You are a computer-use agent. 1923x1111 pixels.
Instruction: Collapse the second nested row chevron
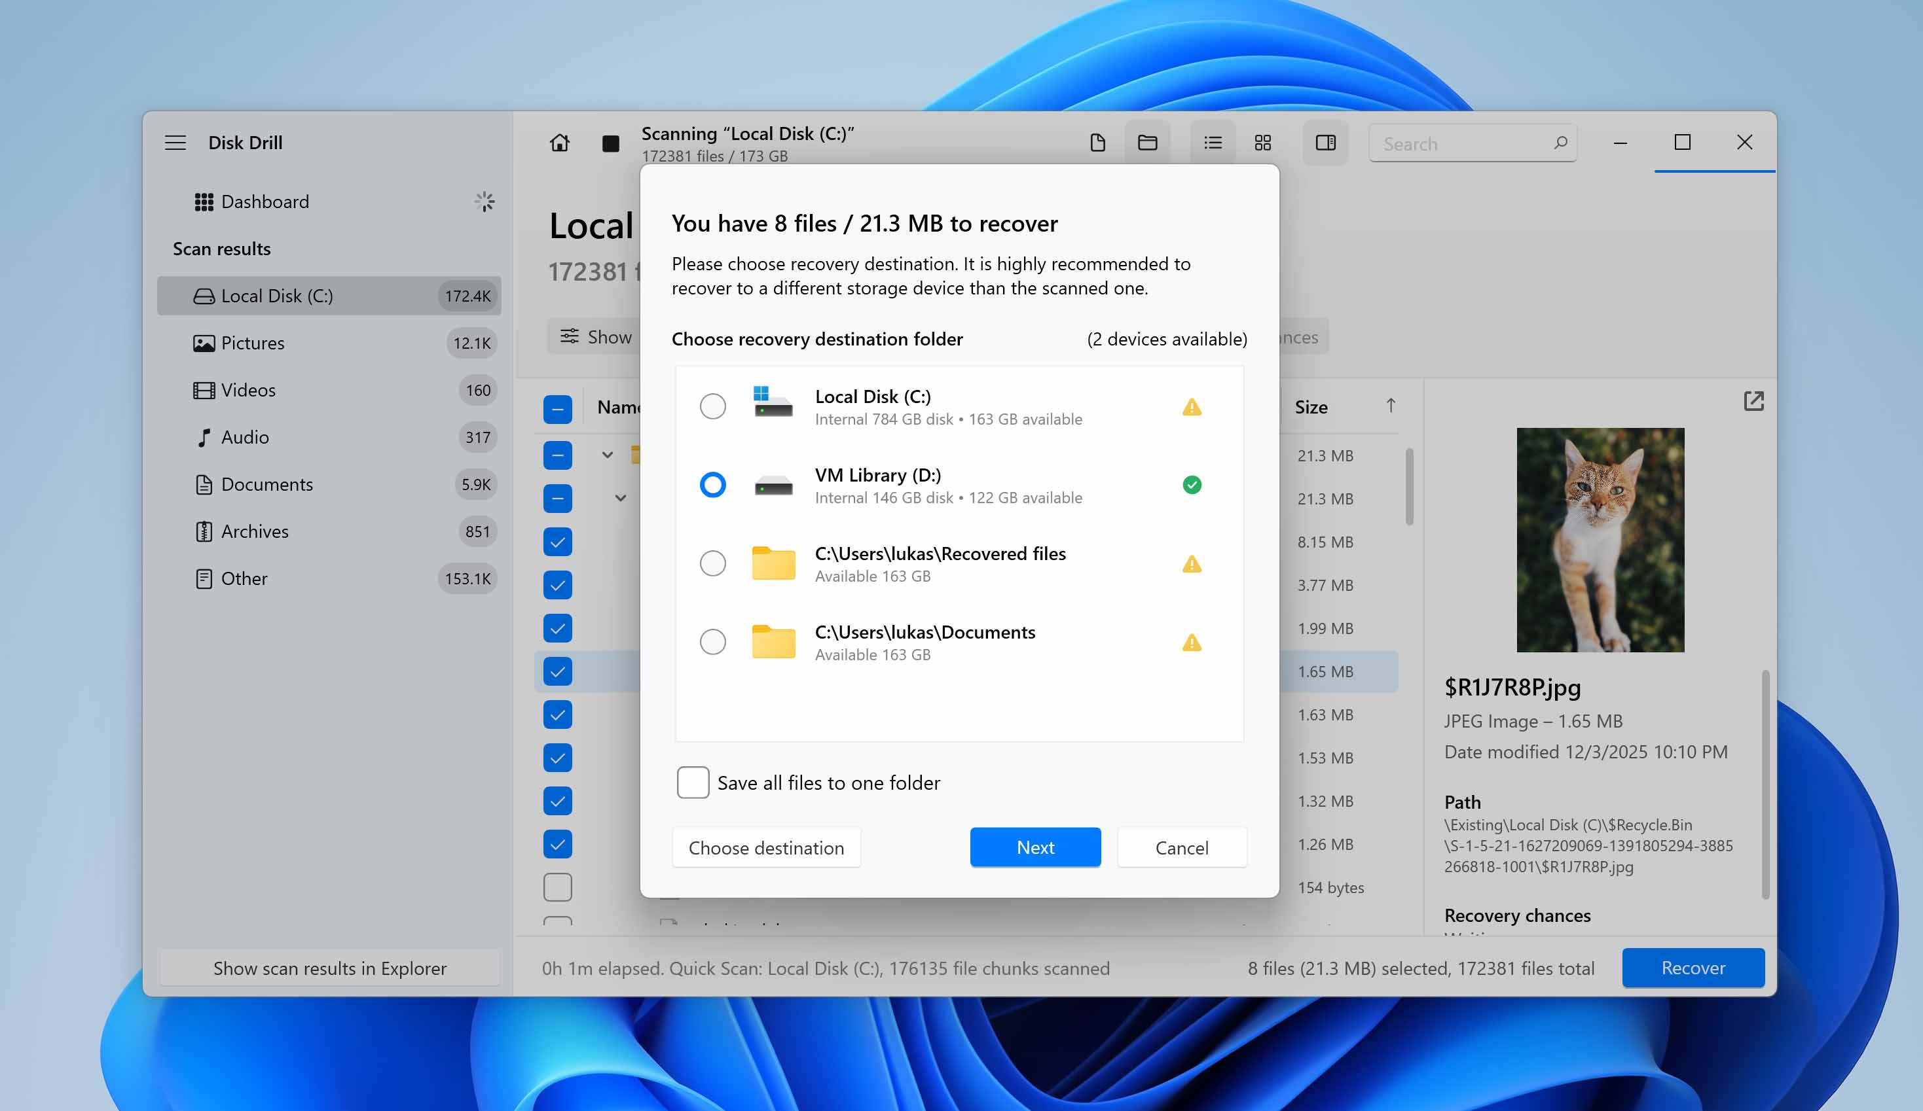coord(621,499)
